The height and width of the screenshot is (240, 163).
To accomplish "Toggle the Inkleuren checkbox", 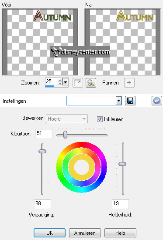I will tap(100, 119).
